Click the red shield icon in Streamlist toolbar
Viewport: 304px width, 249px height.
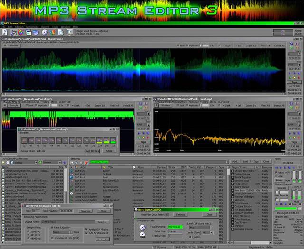(86, 163)
